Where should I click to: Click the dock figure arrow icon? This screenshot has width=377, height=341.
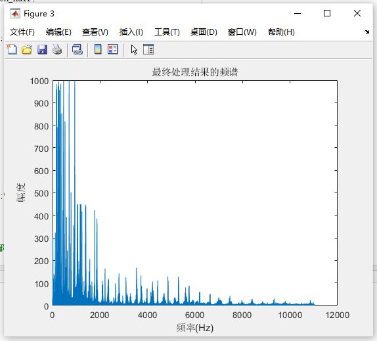[366, 32]
